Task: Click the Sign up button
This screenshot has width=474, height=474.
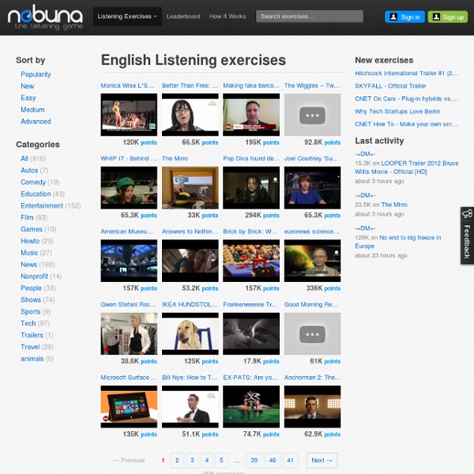Action: point(447,17)
